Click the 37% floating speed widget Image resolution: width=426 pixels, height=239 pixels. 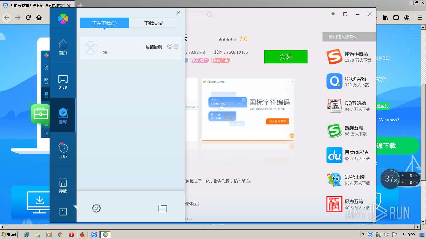click(390, 179)
